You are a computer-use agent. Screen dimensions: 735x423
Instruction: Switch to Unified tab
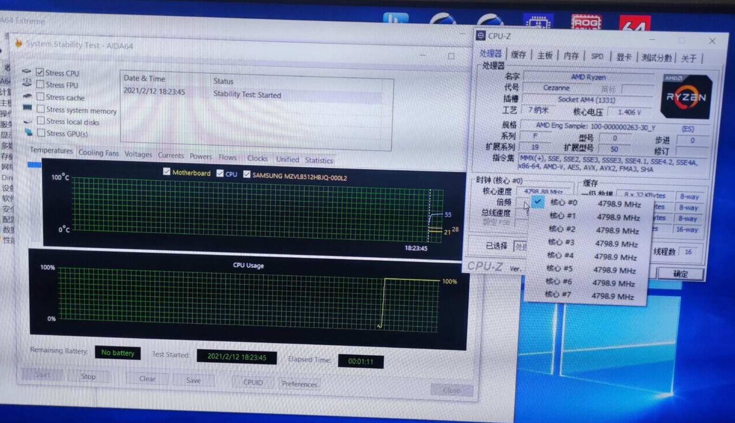(287, 159)
